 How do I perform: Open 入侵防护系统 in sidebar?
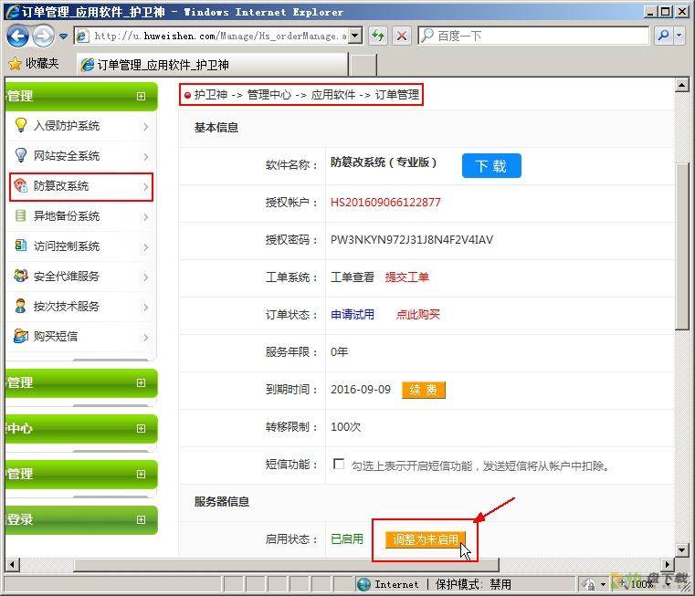(67, 126)
